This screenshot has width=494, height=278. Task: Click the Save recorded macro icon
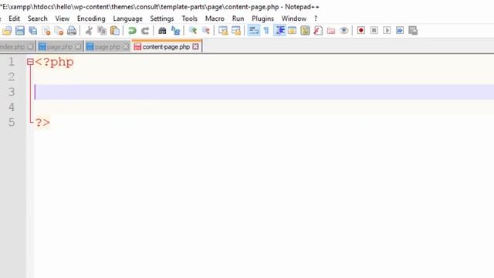tap(413, 31)
